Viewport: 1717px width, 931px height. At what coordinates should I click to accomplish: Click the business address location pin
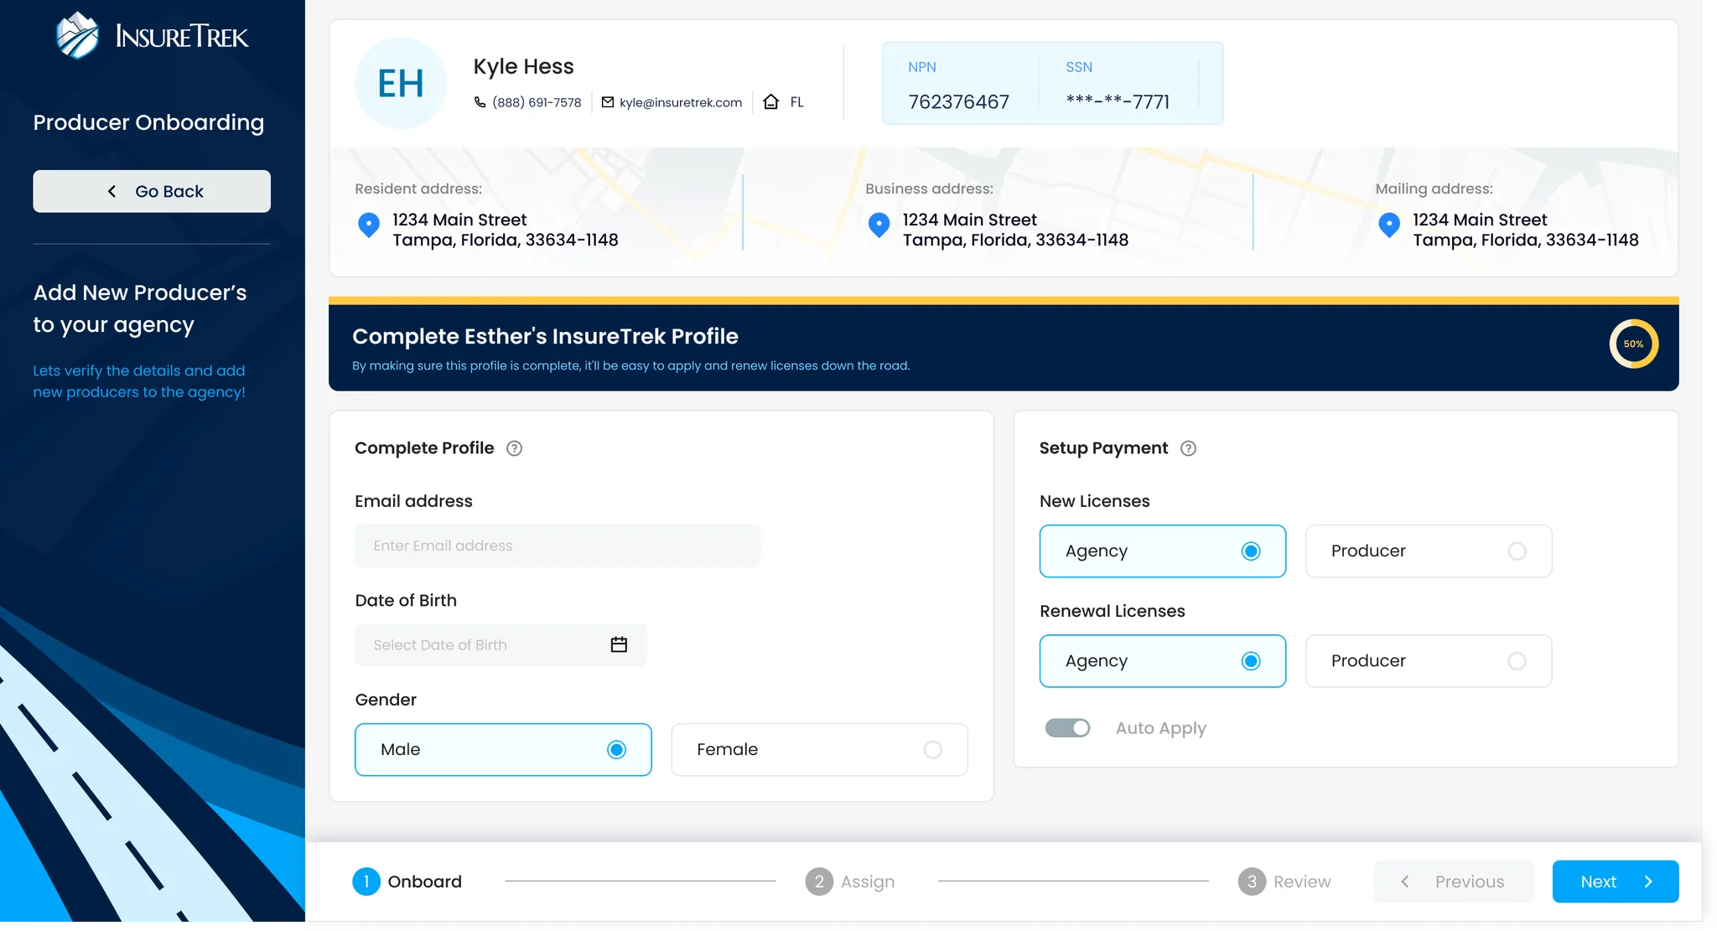click(x=879, y=225)
